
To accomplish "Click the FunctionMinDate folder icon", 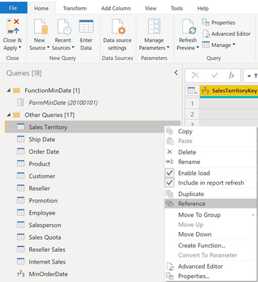I will 16,90.
